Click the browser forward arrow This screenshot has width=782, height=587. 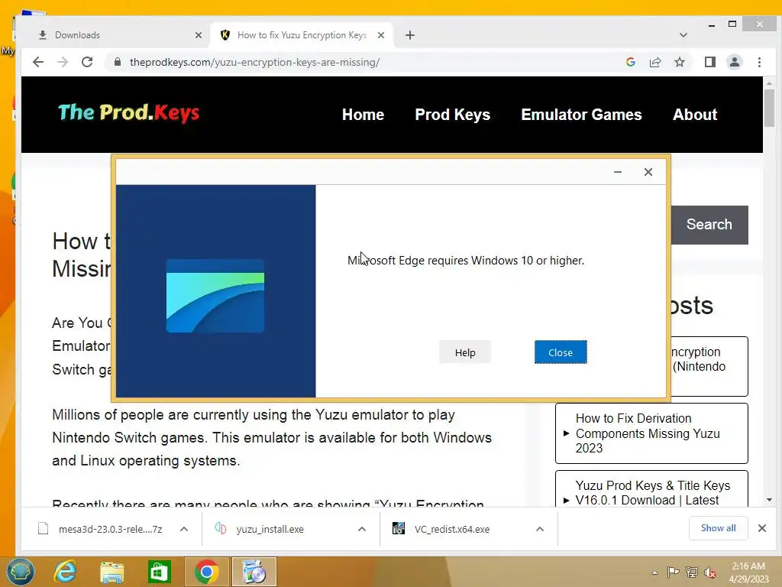pyautogui.click(x=63, y=62)
